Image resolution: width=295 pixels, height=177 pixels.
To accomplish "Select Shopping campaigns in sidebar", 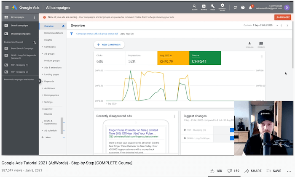I will [21, 34].
